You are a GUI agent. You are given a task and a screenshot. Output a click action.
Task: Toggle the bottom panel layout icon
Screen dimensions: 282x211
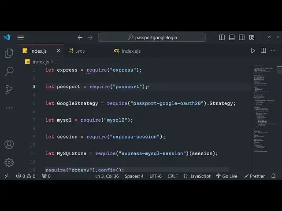(x=231, y=37)
